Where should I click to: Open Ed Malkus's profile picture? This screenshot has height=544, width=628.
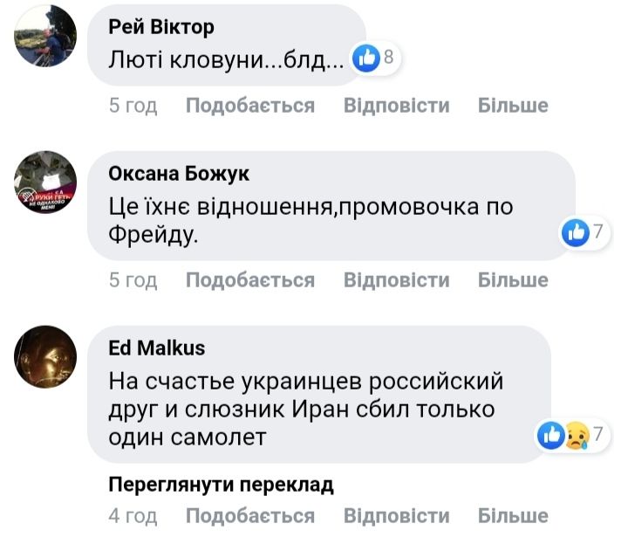(45, 356)
